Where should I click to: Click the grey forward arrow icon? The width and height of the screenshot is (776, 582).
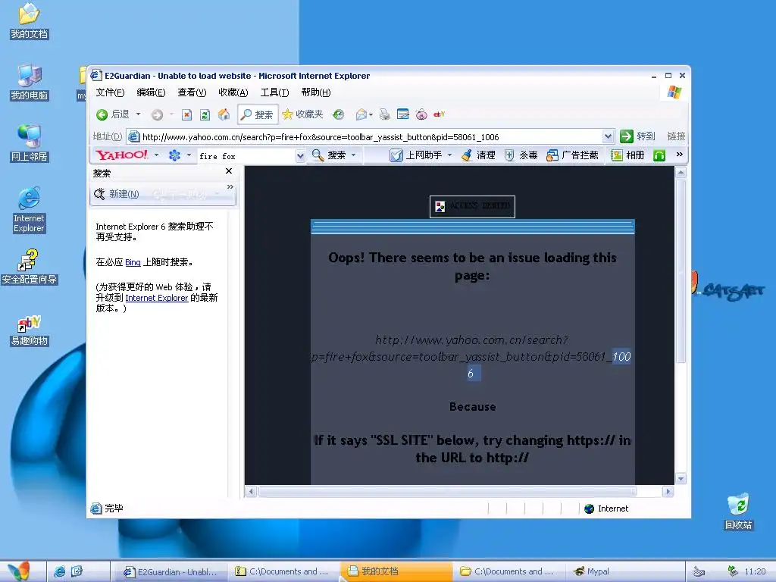(x=157, y=115)
